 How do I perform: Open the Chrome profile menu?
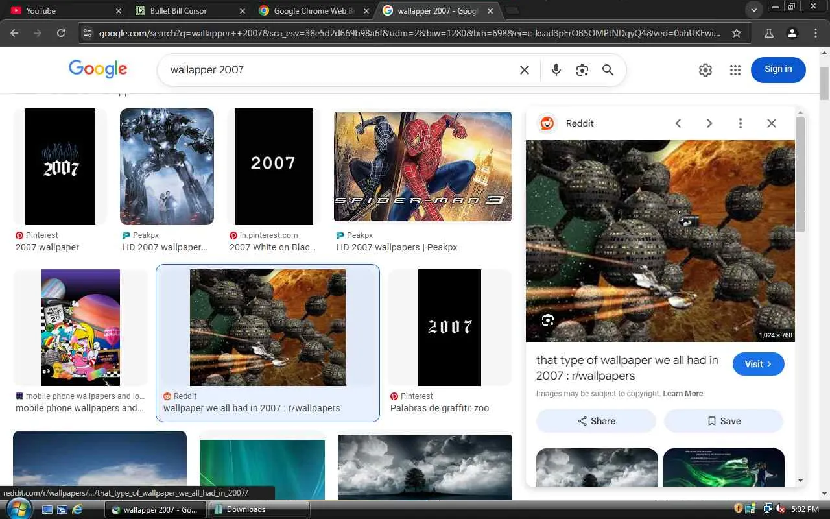click(792, 33)
